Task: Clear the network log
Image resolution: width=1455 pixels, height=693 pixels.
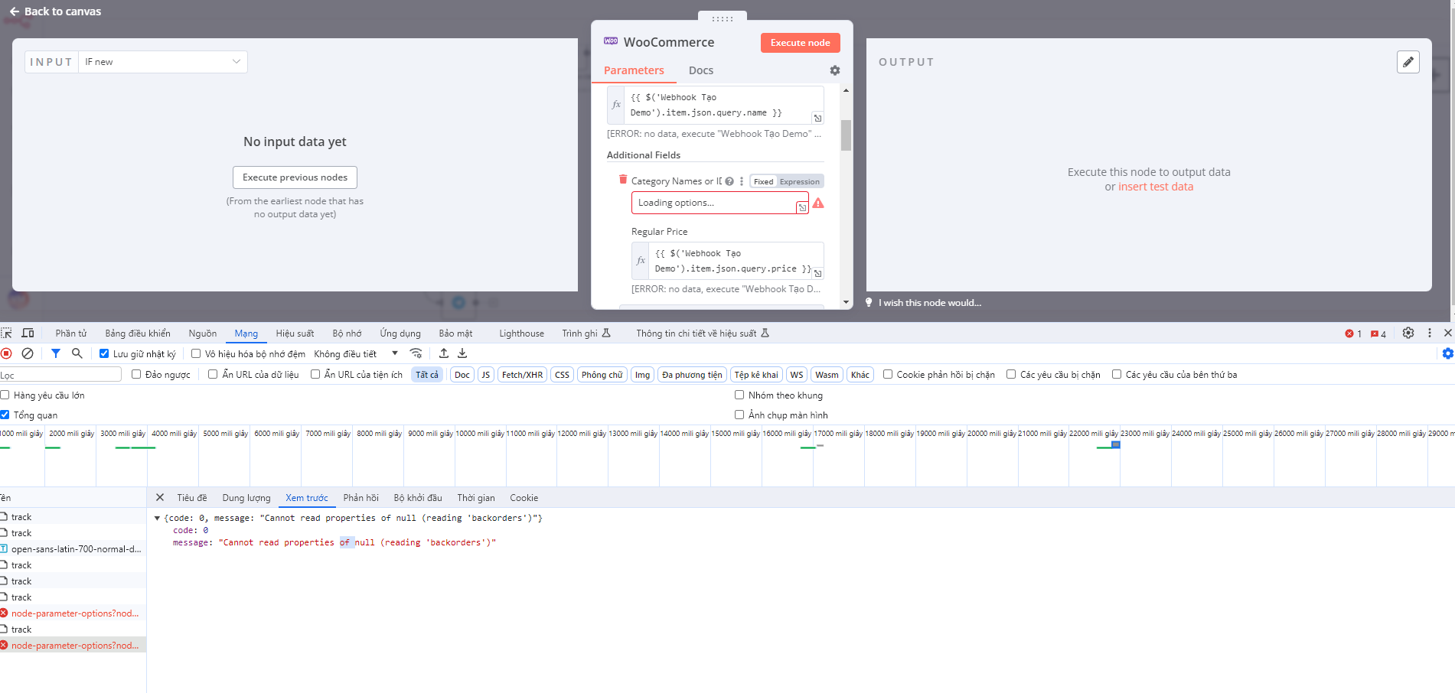Action: pyautogui.click(x=28, y=353)
